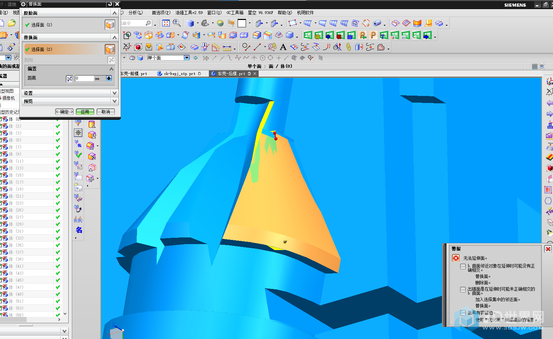Viewport: 553px width, 339px height.
Task: Click the purple left arrow on right toolbar
Action: [549, 103]
